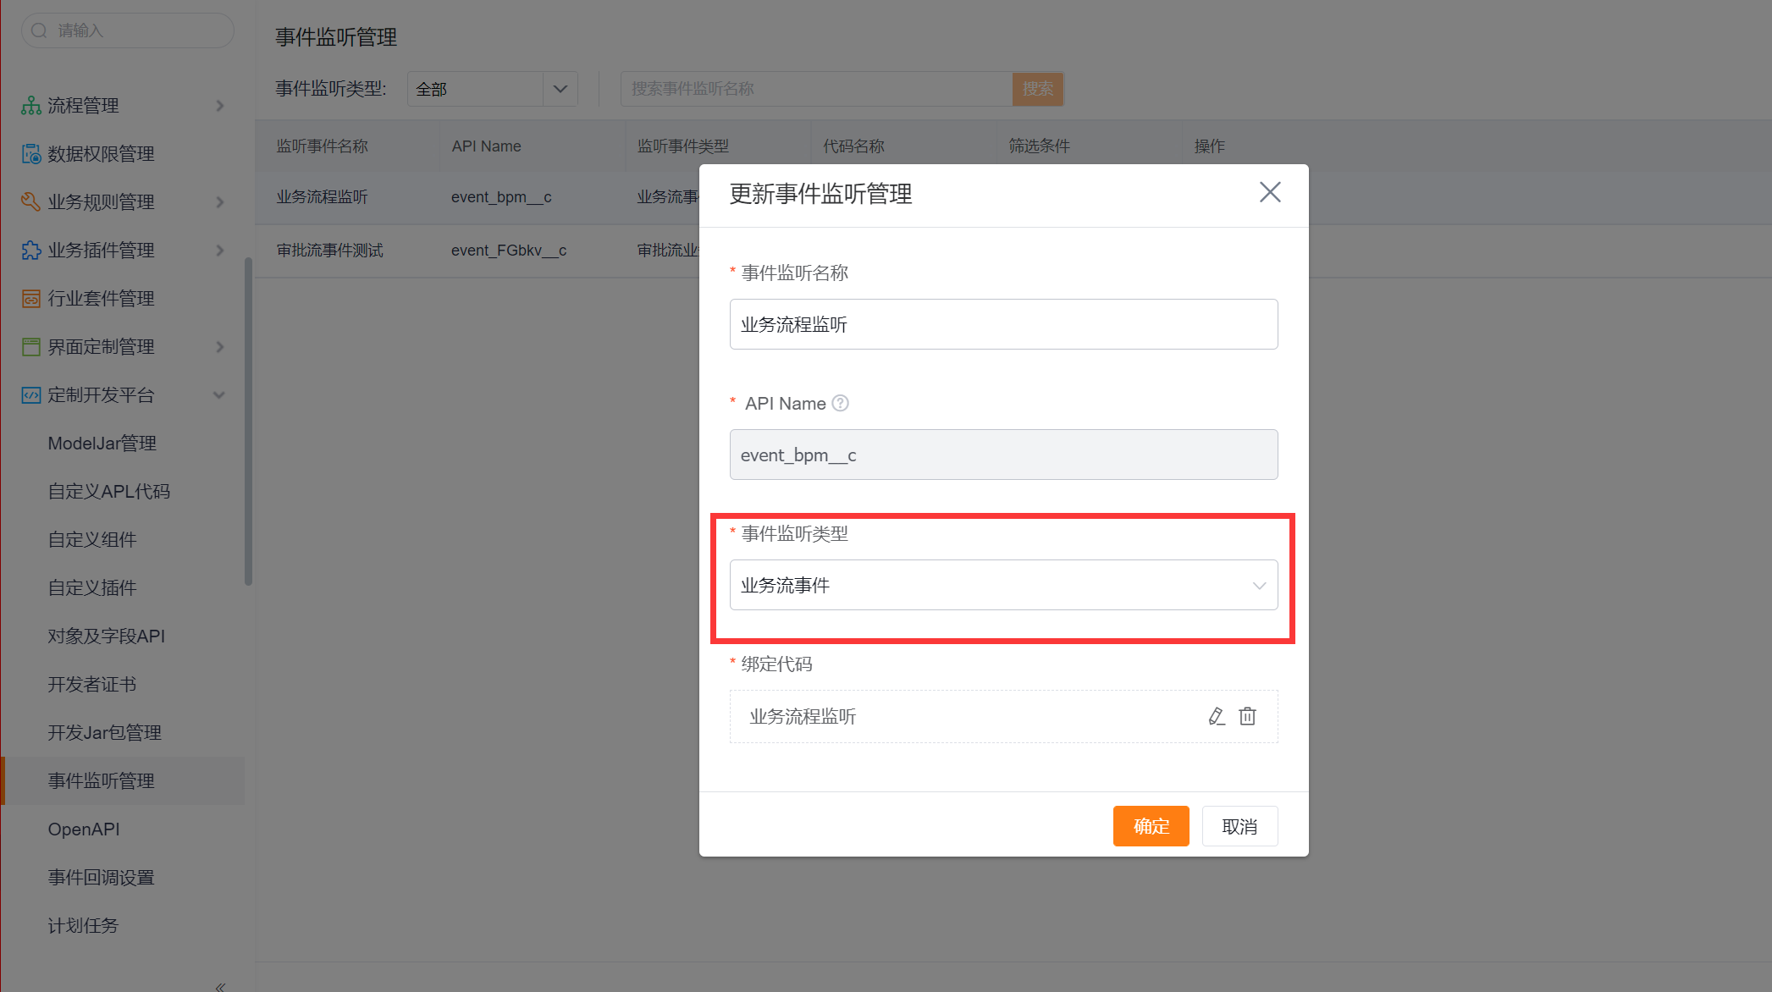Click the orange 搜索 button
1772x992 pixels.
tap(1037, 89)
